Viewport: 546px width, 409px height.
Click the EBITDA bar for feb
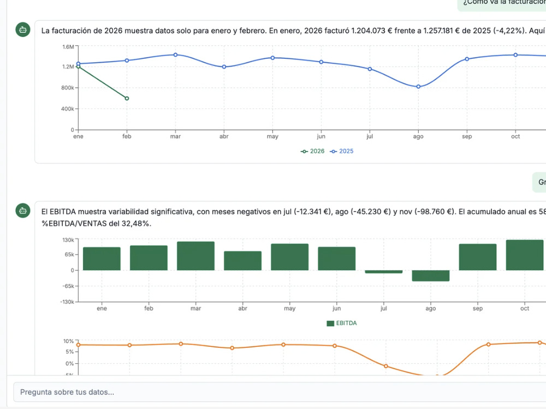click(149, 258)
